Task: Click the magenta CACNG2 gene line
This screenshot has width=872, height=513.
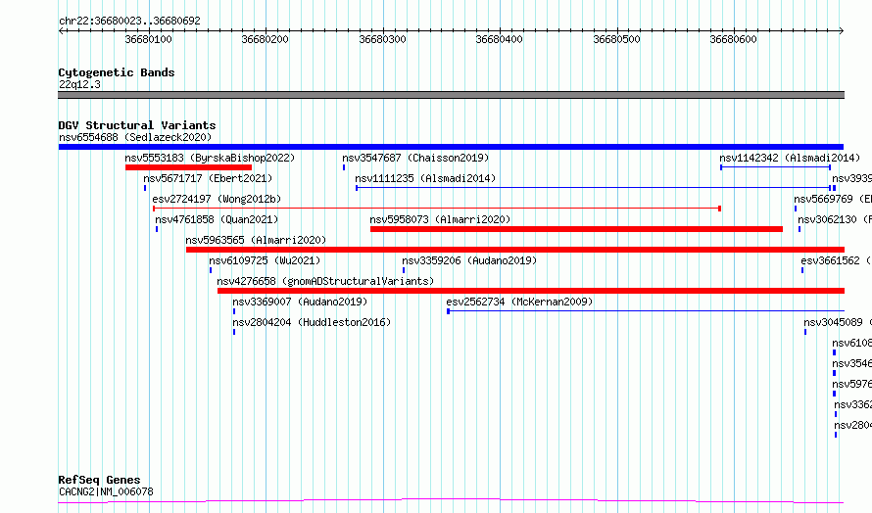Action: click(x=451, y=501)
